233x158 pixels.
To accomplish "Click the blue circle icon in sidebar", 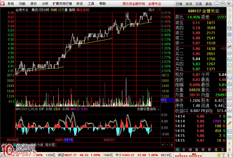I will 229,90.
